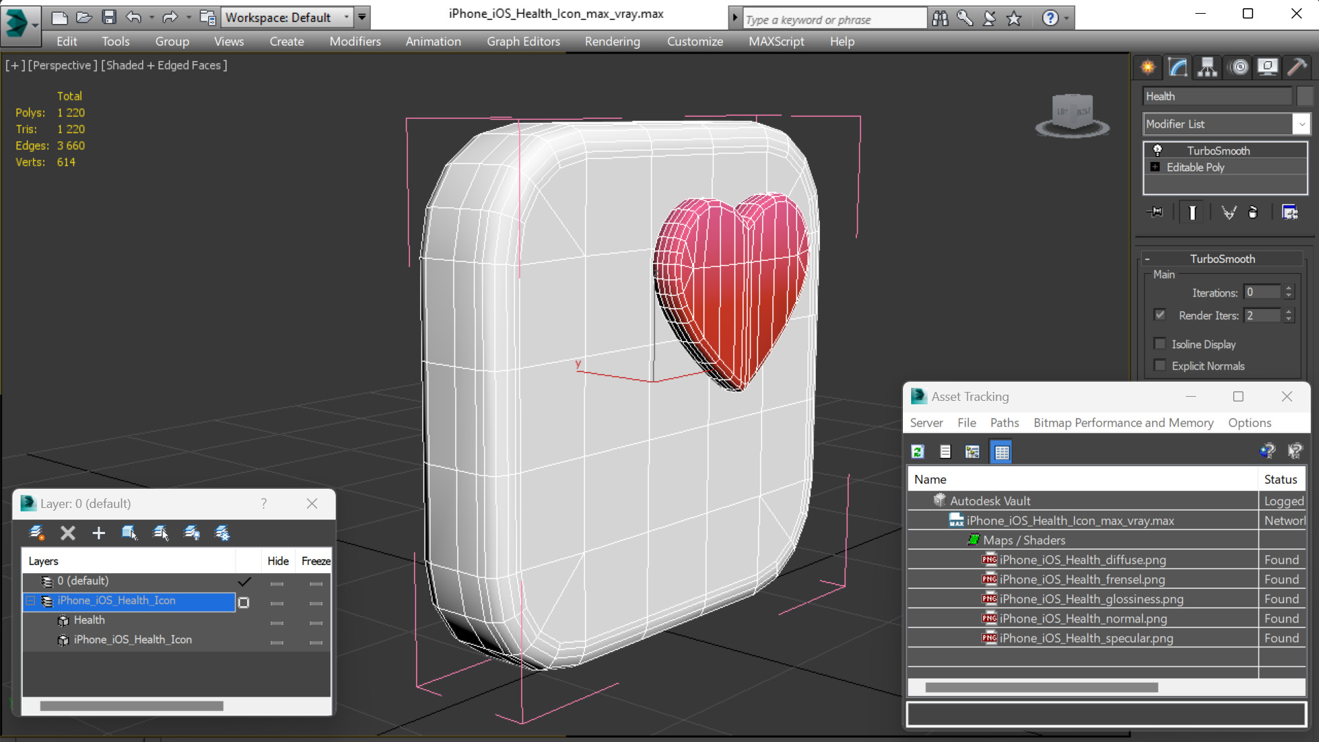
Task: Remove modifier from the stack icon
Action: (x=1253, y=212)
